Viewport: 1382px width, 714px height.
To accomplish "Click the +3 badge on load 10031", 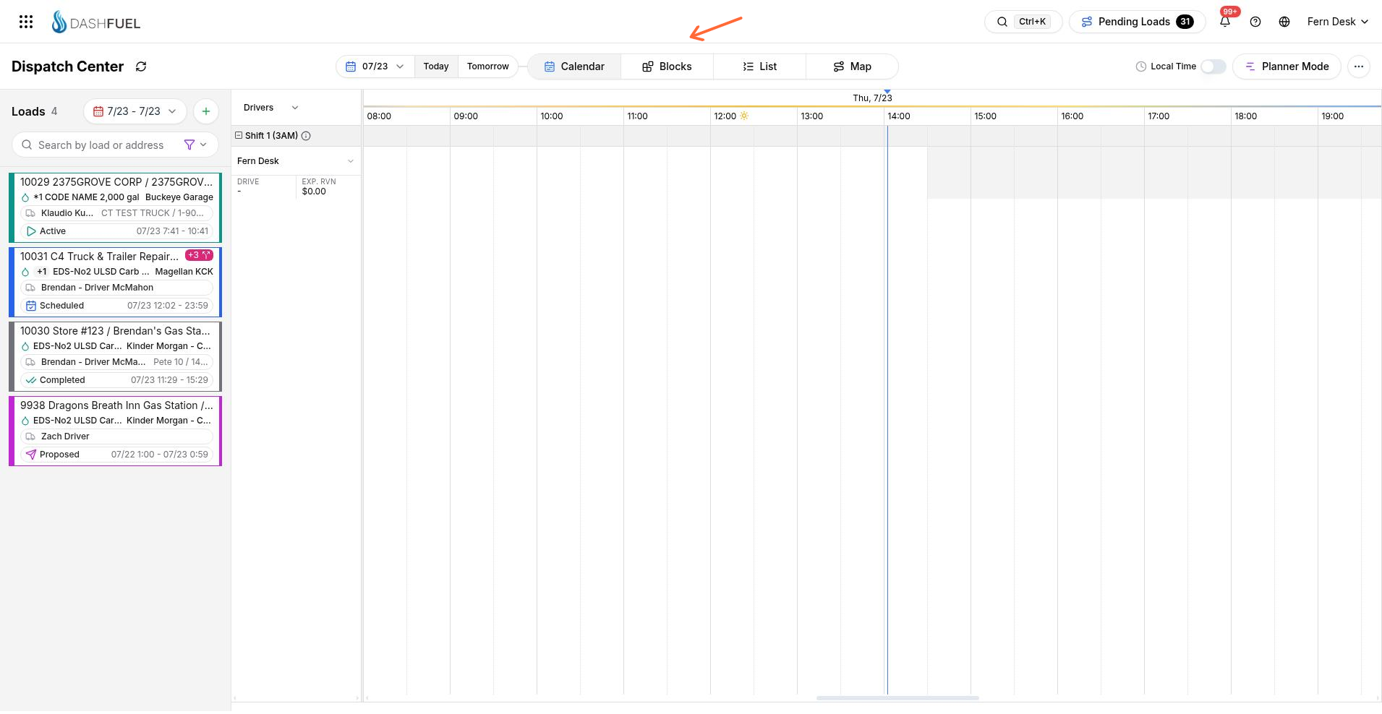I will [199, 255].
